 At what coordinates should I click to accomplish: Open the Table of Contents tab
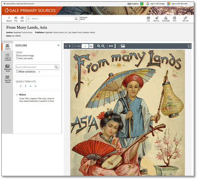click(8, 57)
